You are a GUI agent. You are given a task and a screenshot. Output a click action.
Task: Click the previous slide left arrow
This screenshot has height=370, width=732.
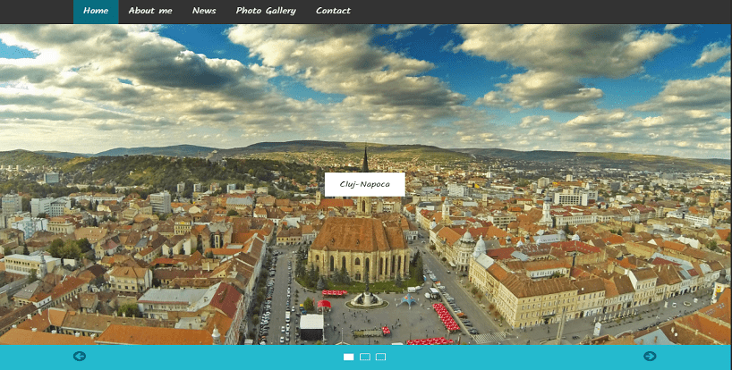[80, 357]
